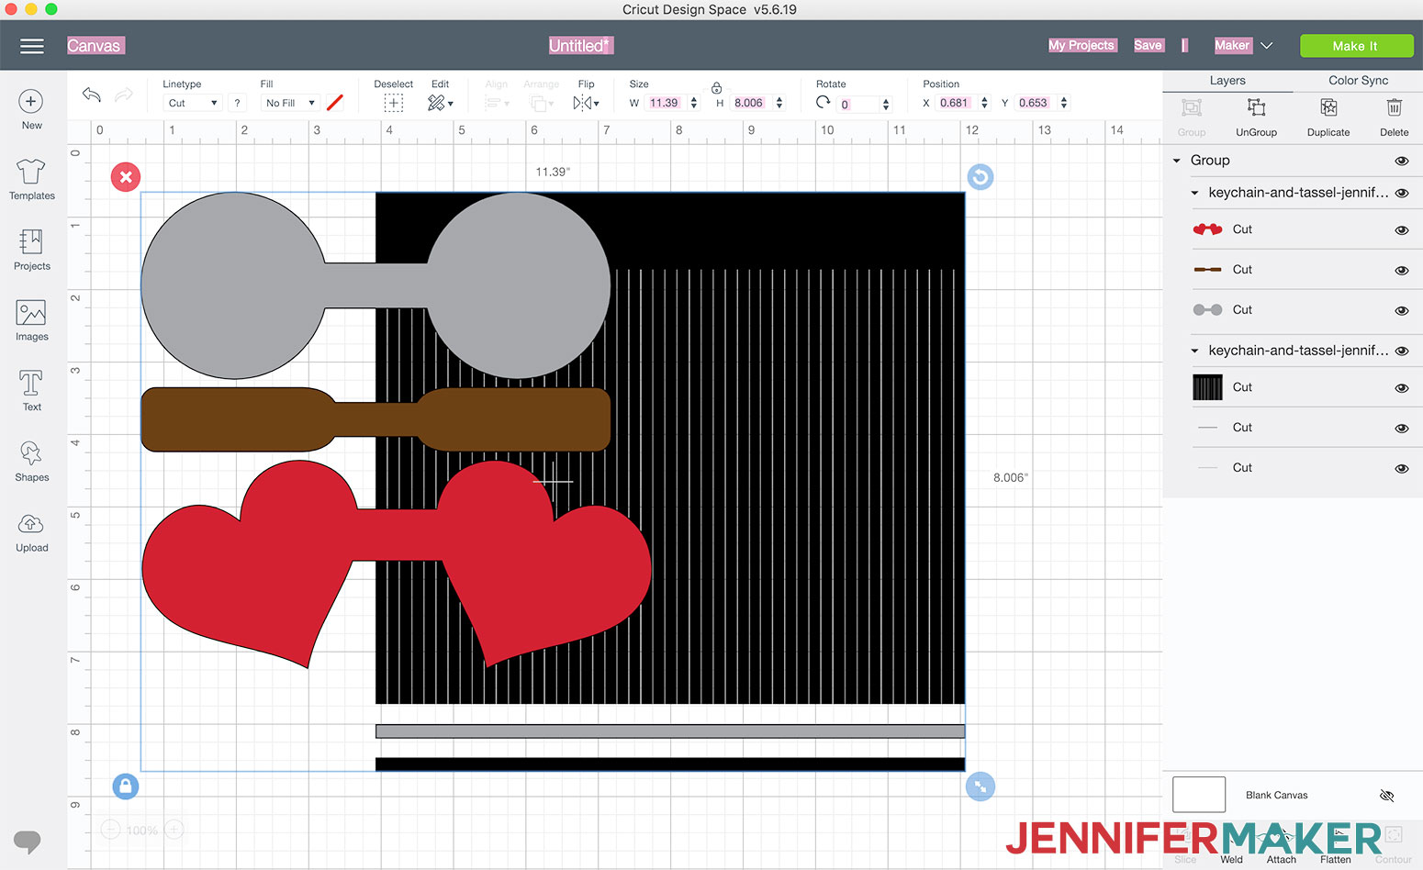Click the Canvas title
This screenshot has width=1423, height=870.
pyautogui.click(x=94, y=46)
